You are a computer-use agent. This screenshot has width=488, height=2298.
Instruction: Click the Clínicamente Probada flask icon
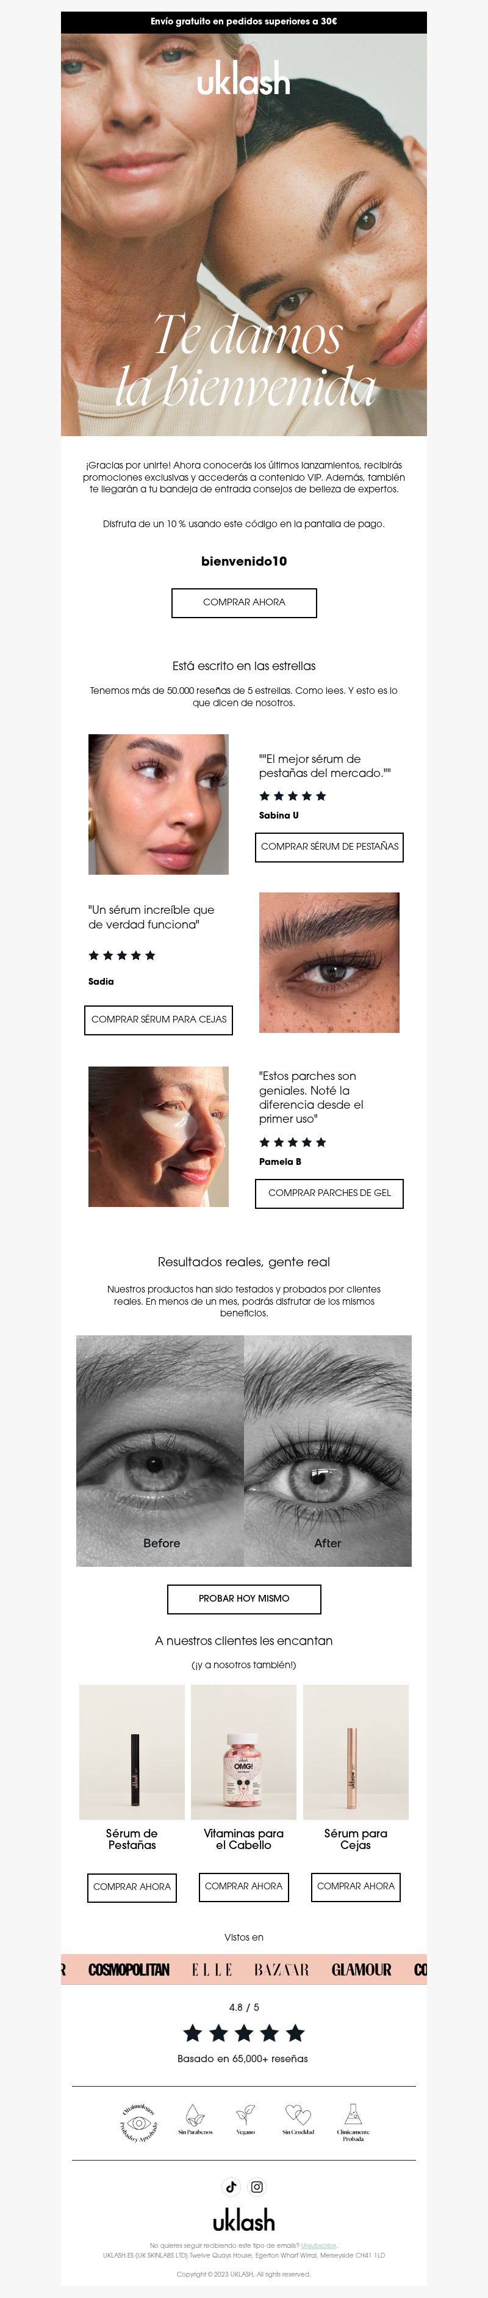click(x=353, y=2114)
